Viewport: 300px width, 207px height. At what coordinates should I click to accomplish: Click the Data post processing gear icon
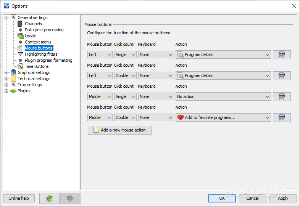21,30
